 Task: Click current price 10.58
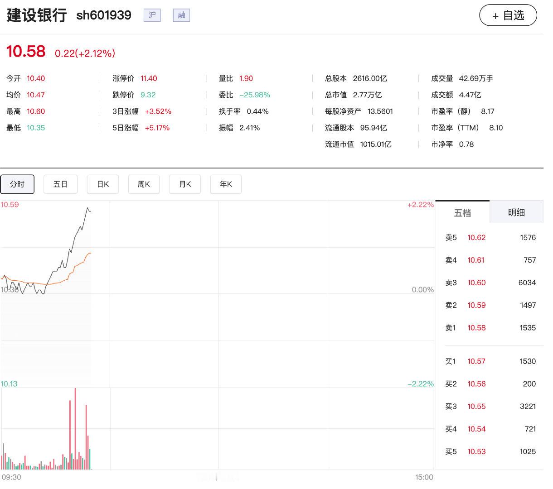[x=26, y=51]
